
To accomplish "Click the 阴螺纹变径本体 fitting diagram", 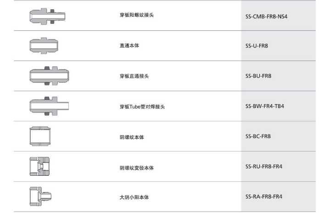I will pos(39,166).
